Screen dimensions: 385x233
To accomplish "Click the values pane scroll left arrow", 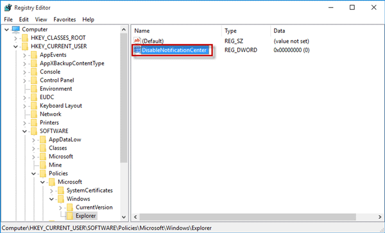I will 135,217.
